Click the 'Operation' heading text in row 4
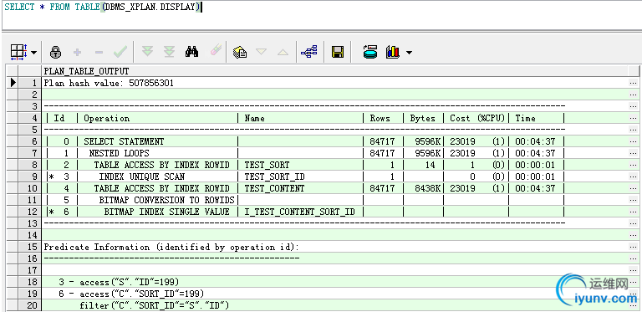The width and height of the screenshot is (642, 312). tap(106, 118)
